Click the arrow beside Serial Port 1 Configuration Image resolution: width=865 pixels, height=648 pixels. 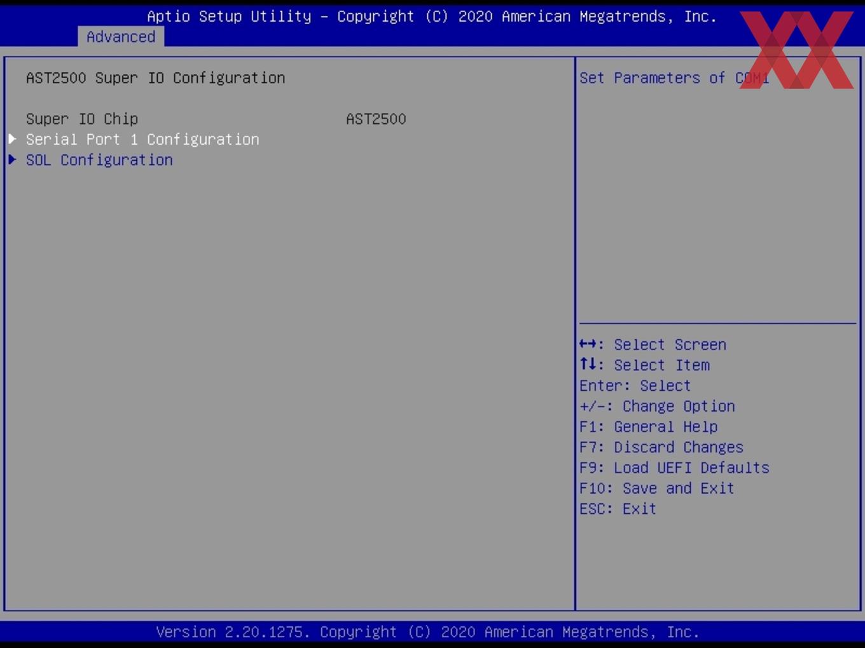[12, 139]
